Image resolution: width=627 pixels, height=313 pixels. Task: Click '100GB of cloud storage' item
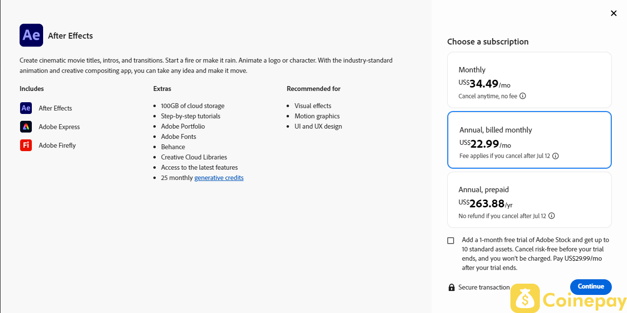tap(193, 106)
